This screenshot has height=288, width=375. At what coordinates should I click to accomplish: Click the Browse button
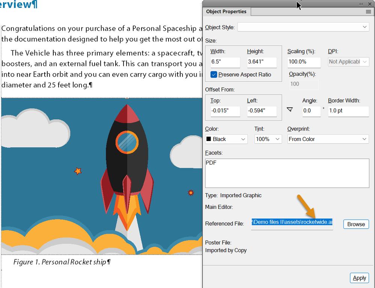(x=356, y=224)
